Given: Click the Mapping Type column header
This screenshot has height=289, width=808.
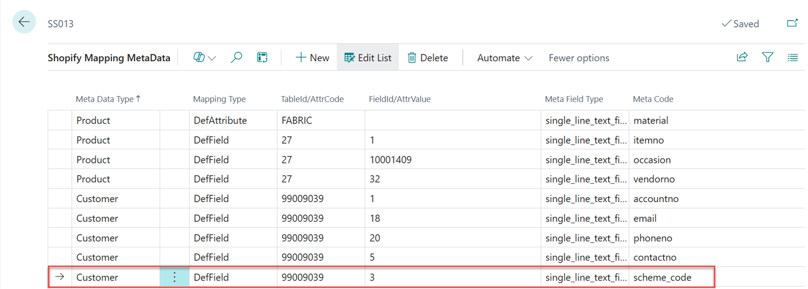Looking at the screenshot, I should (219, 99).
